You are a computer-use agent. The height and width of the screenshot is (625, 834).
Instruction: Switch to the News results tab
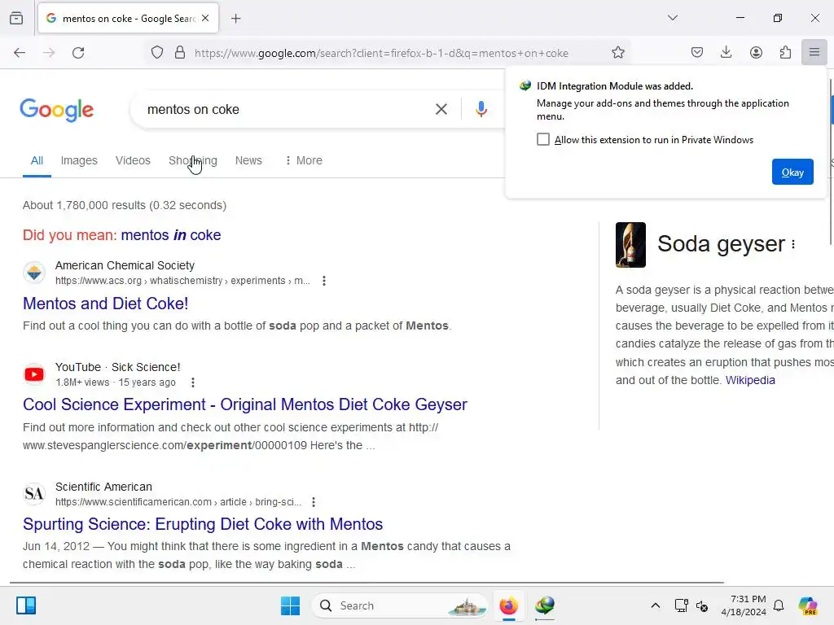click(248, 160)
